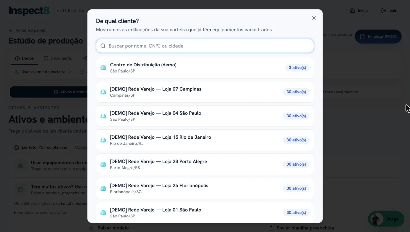Click the search field 'Buscar por nome, CNPJ ou cidade'
410x232 pixels.
205,46
